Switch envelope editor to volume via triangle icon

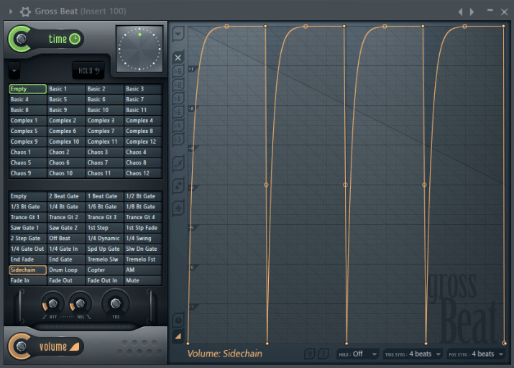(178, 336)
